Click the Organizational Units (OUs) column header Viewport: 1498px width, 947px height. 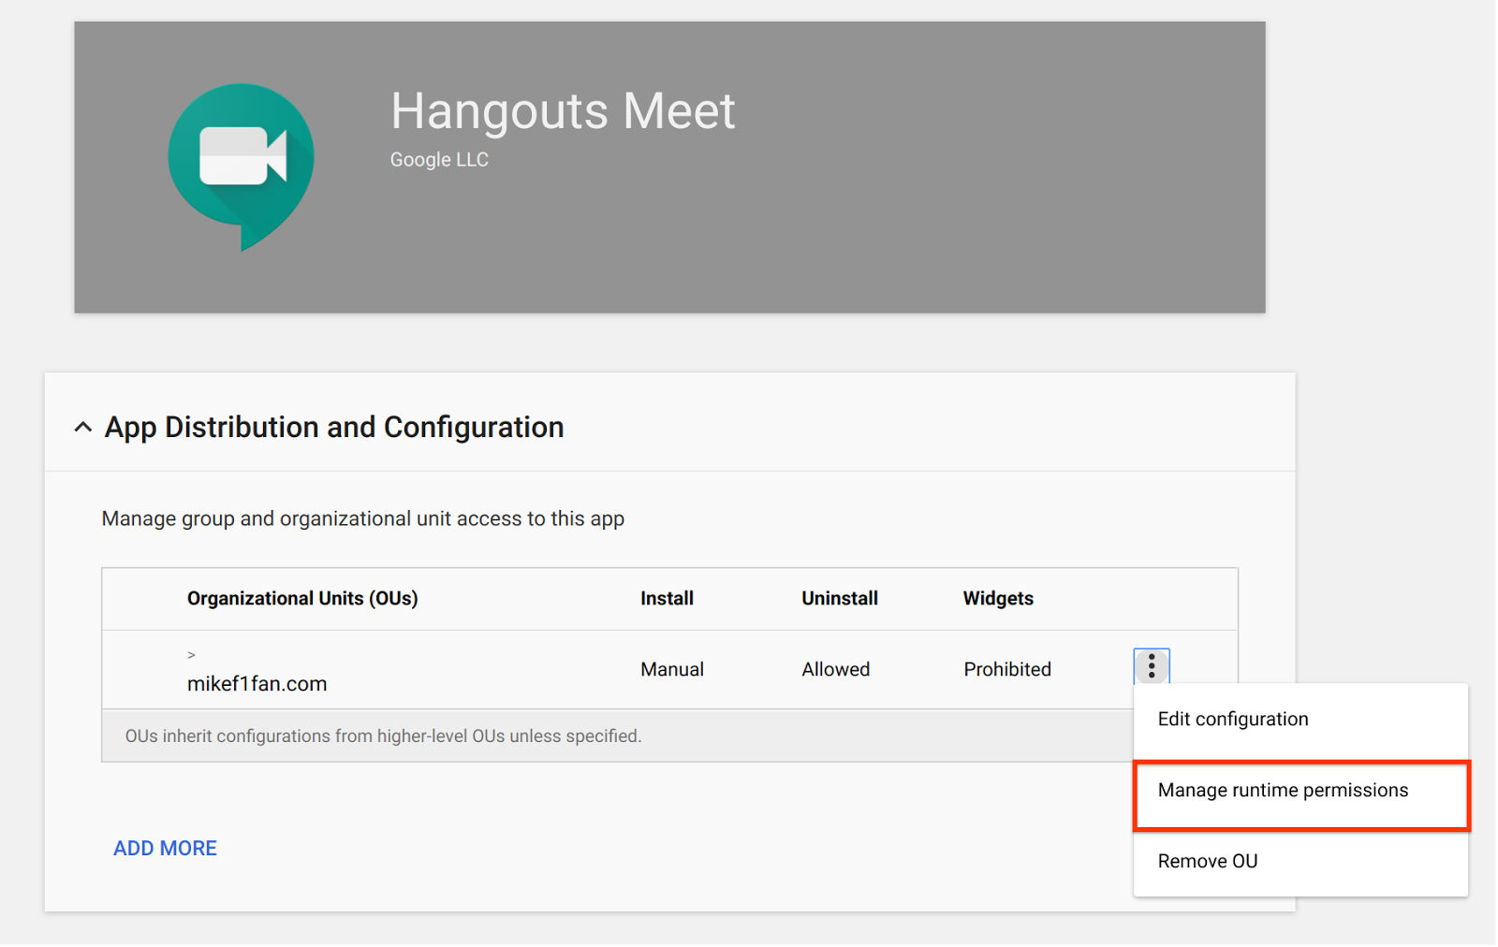[x=302, y=599]
